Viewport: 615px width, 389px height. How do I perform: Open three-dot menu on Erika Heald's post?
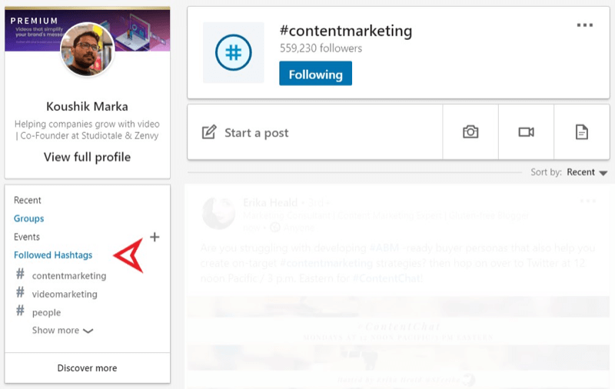(588, 201)
